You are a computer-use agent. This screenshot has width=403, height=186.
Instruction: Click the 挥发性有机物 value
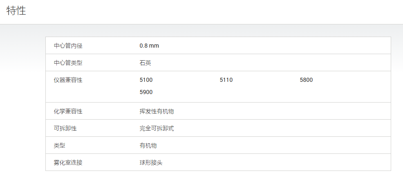click(157, 112)
